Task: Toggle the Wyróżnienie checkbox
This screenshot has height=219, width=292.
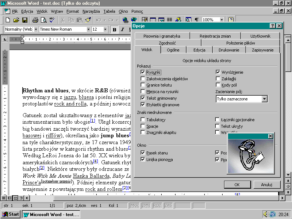Action: (x=218, y=72)
